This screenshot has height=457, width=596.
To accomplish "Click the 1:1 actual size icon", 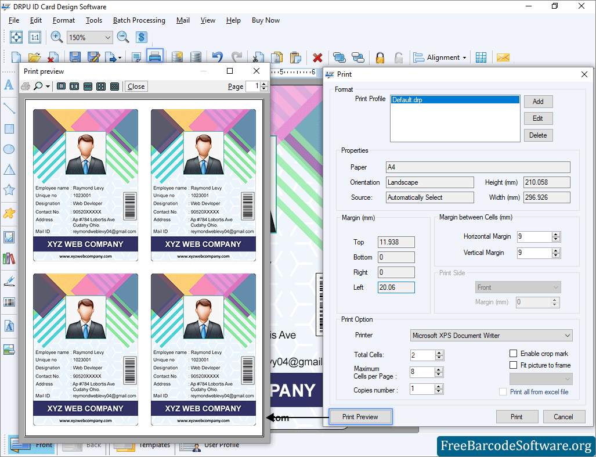I will (35, 37).
